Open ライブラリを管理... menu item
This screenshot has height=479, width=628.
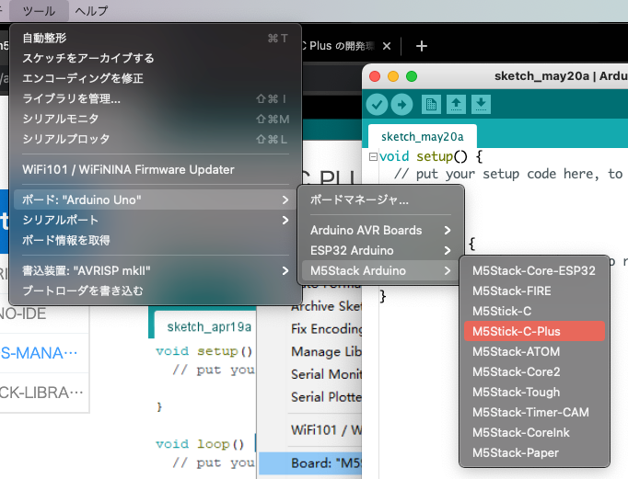point(156,98)
